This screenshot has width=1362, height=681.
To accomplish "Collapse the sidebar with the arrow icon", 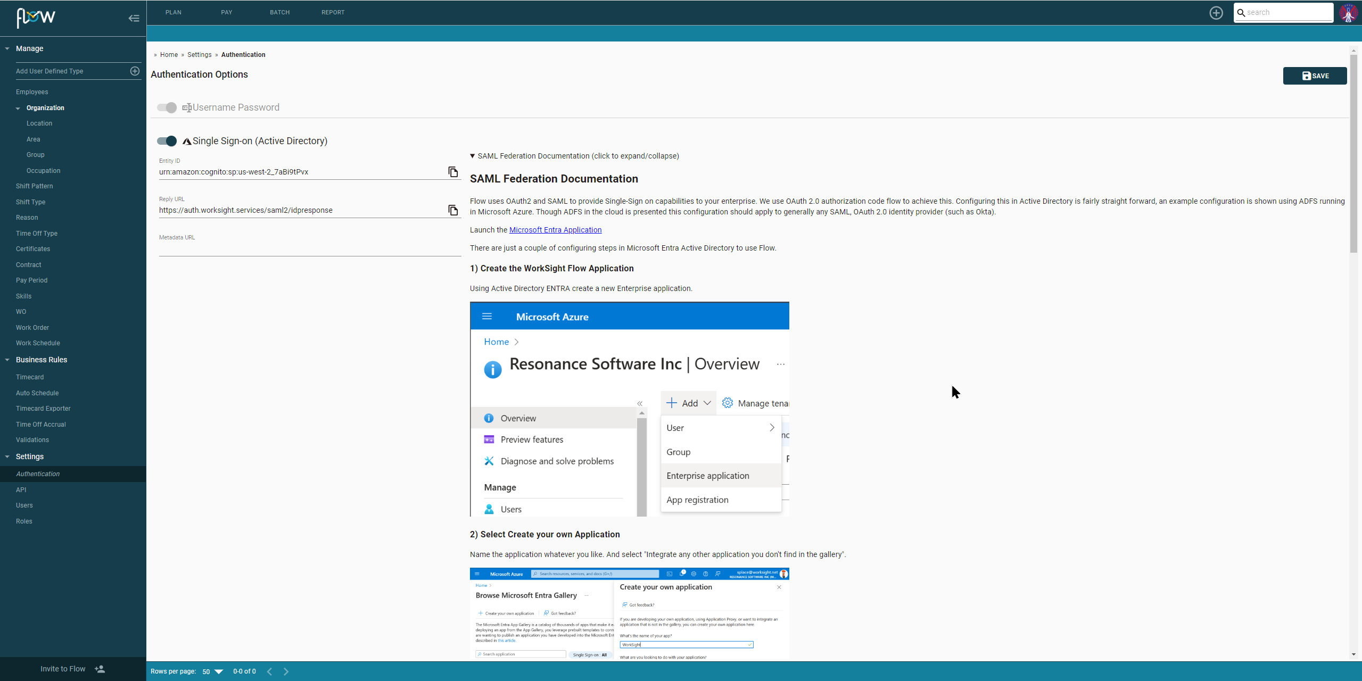I will coord(134,18).
